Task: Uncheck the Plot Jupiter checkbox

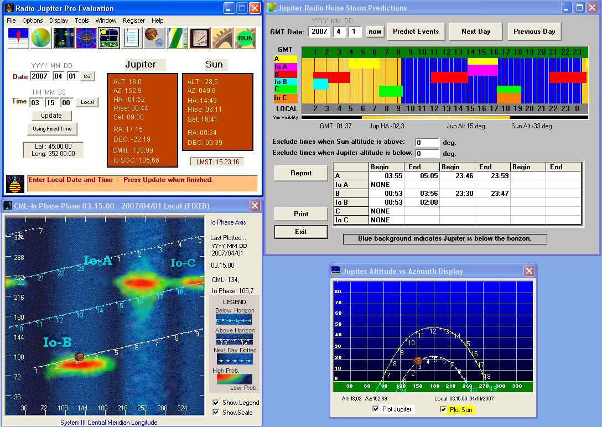Action: pos(376,409)
